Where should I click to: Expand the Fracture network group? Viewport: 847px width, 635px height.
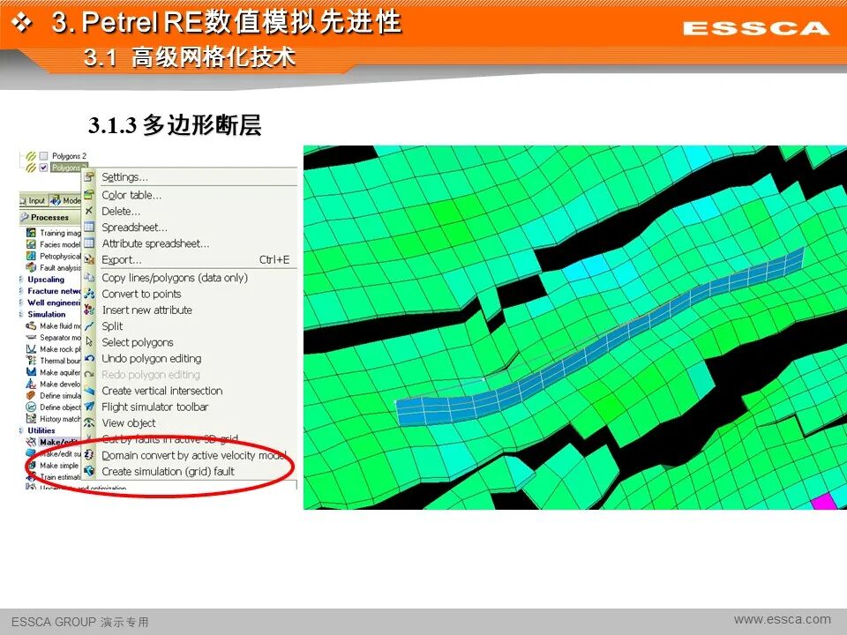(21, 290)
